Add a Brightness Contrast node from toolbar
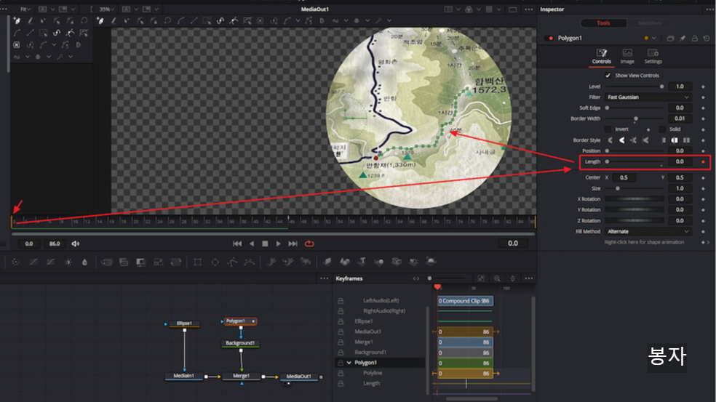The image size is (716, 402). pos(68,262)
